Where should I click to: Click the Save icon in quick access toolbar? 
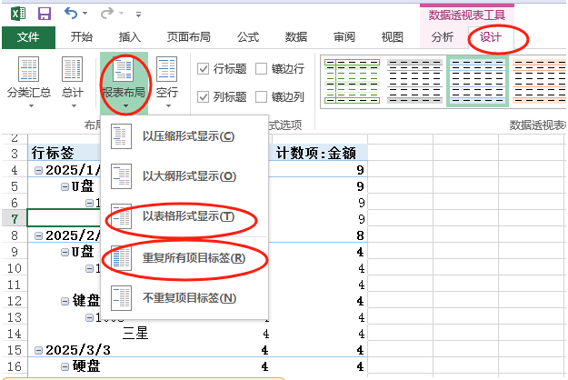44,14
